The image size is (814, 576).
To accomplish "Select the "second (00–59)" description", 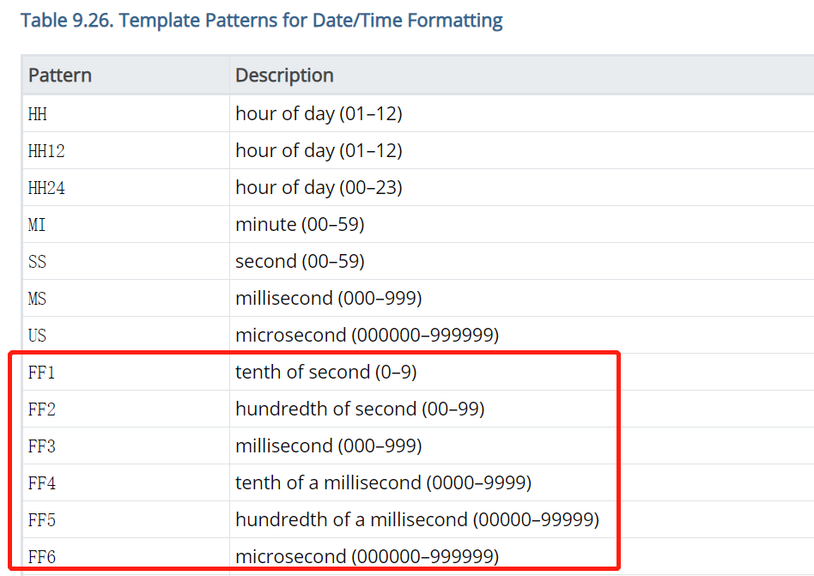I will (300, 261).
